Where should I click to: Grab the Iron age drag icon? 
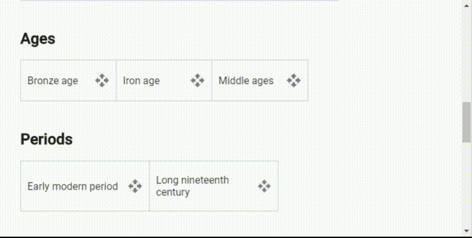pos(198,81)
